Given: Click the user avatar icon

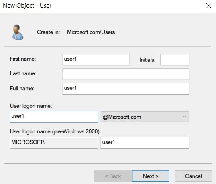Looking at the screenshot, I should pos(18,32).
